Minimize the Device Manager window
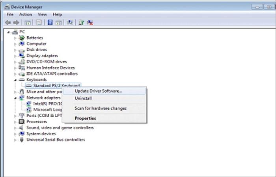This screenshot has width=276, height=177. pos(257,7)
